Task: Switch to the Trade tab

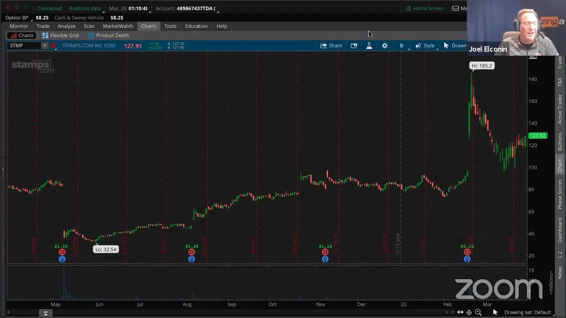Action: [43, 26]
